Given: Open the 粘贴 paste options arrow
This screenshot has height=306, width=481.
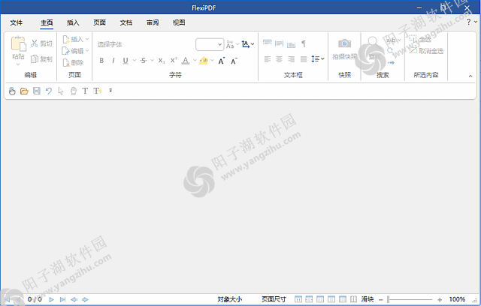Looking at the screenshot, I should click(x=18, y=64).
